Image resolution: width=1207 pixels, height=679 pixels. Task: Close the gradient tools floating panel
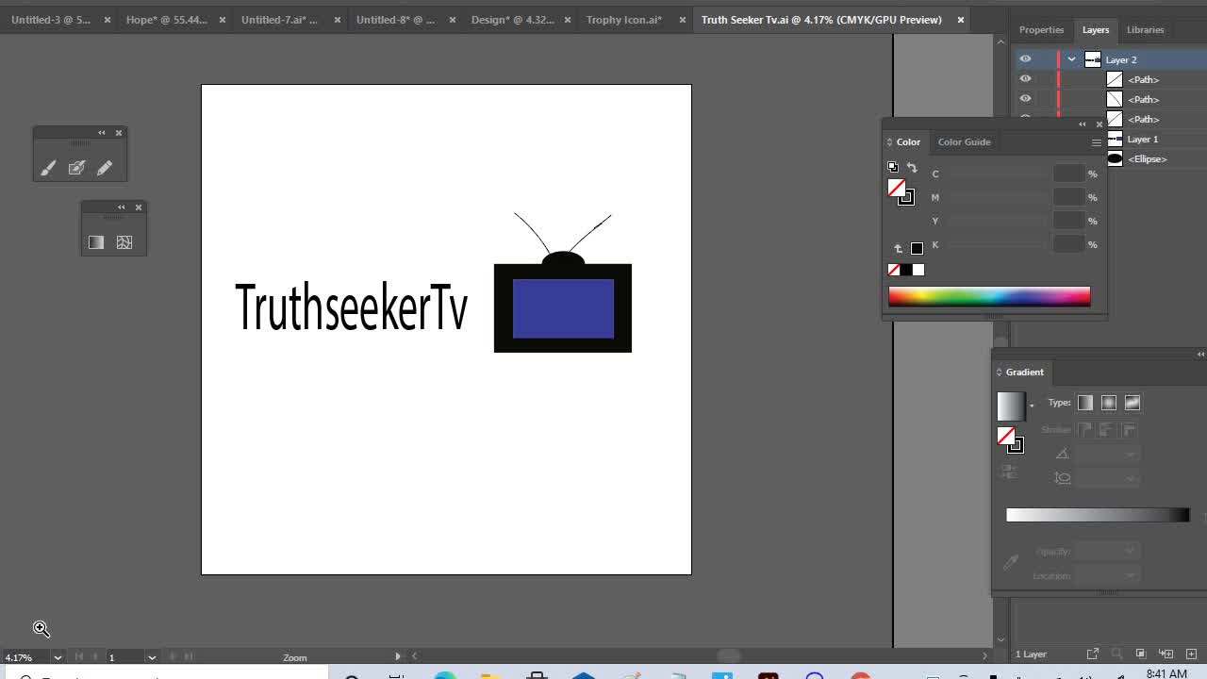click(139, 207)
